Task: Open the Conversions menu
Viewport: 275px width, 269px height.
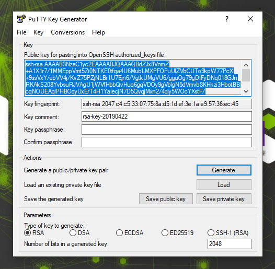Action: (67, 32)
